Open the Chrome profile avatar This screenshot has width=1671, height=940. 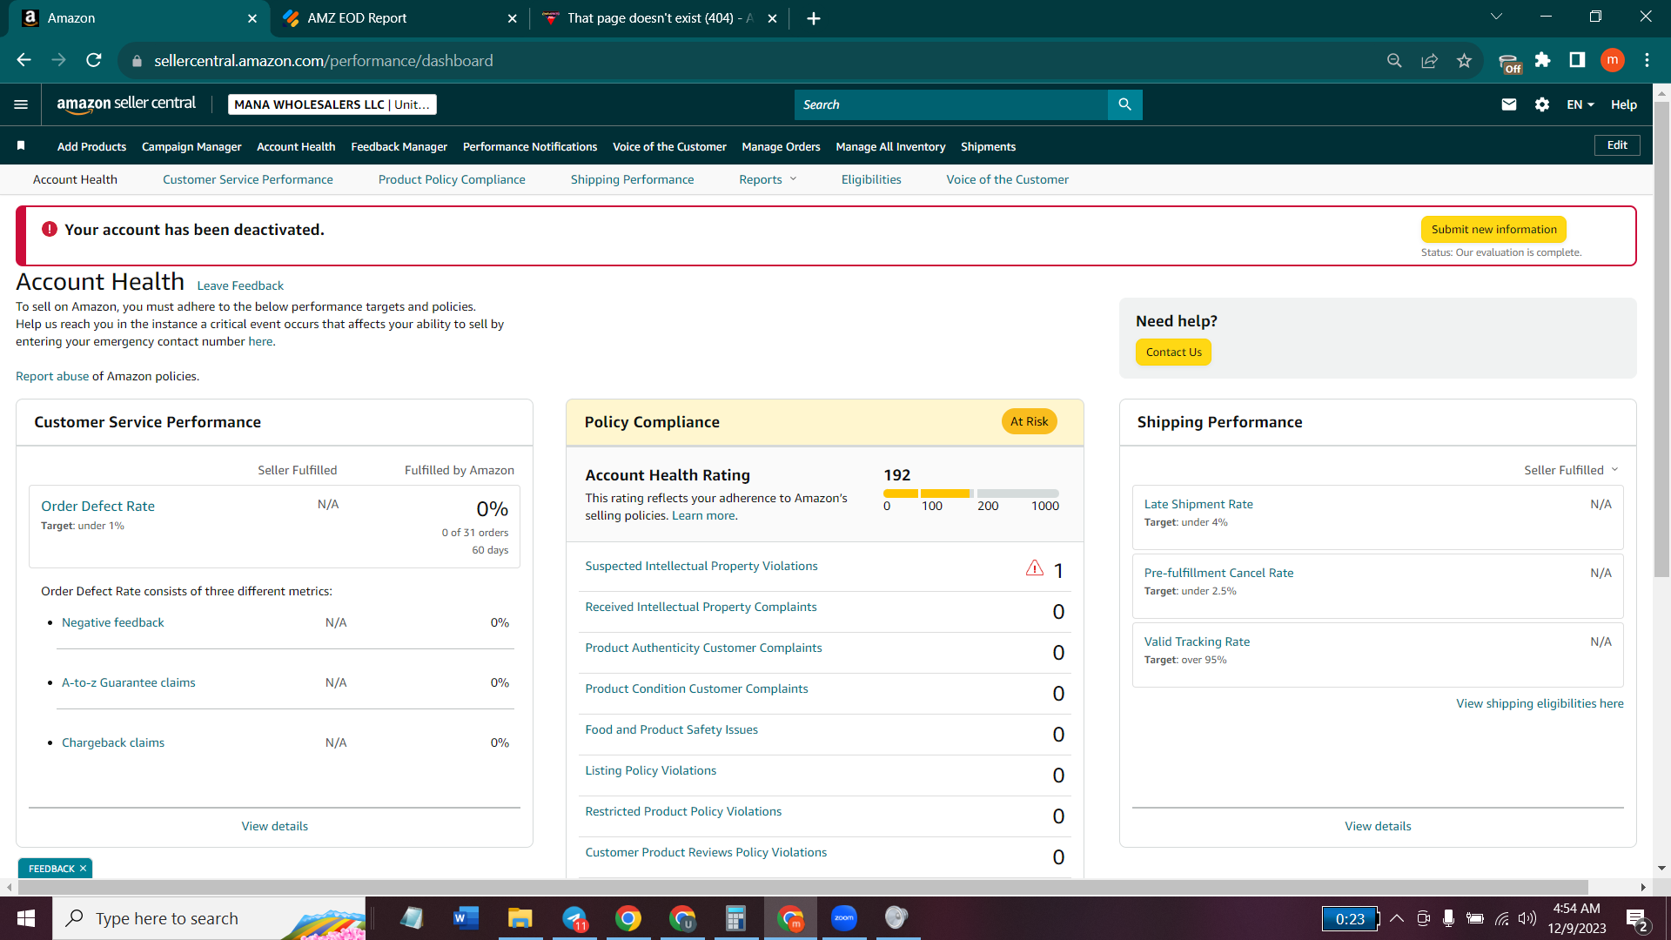(1612, 60)
